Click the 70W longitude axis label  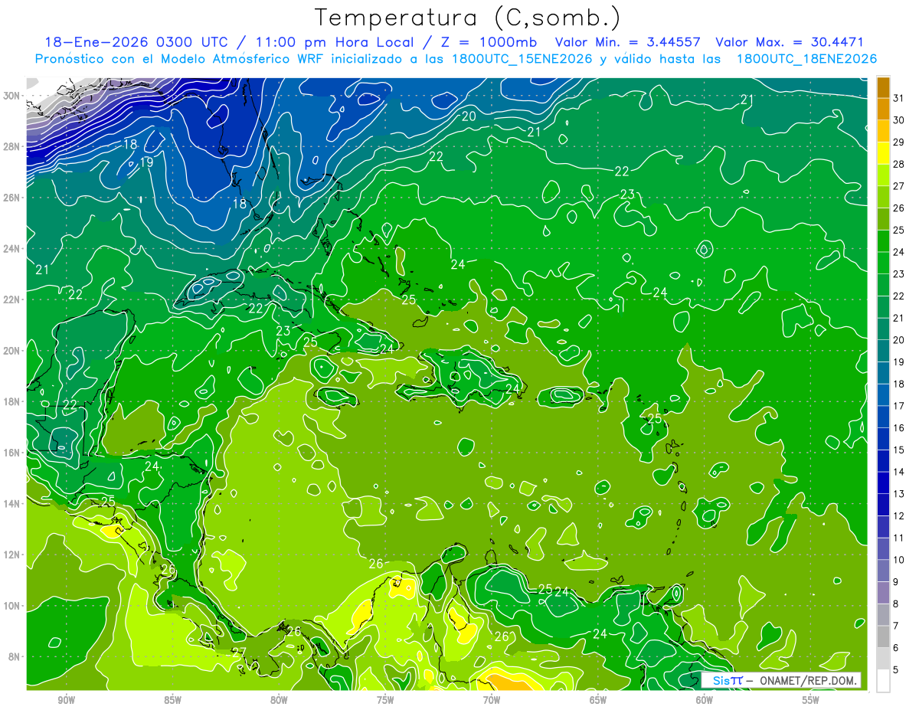pyautogui.click(x=492, y=700)
